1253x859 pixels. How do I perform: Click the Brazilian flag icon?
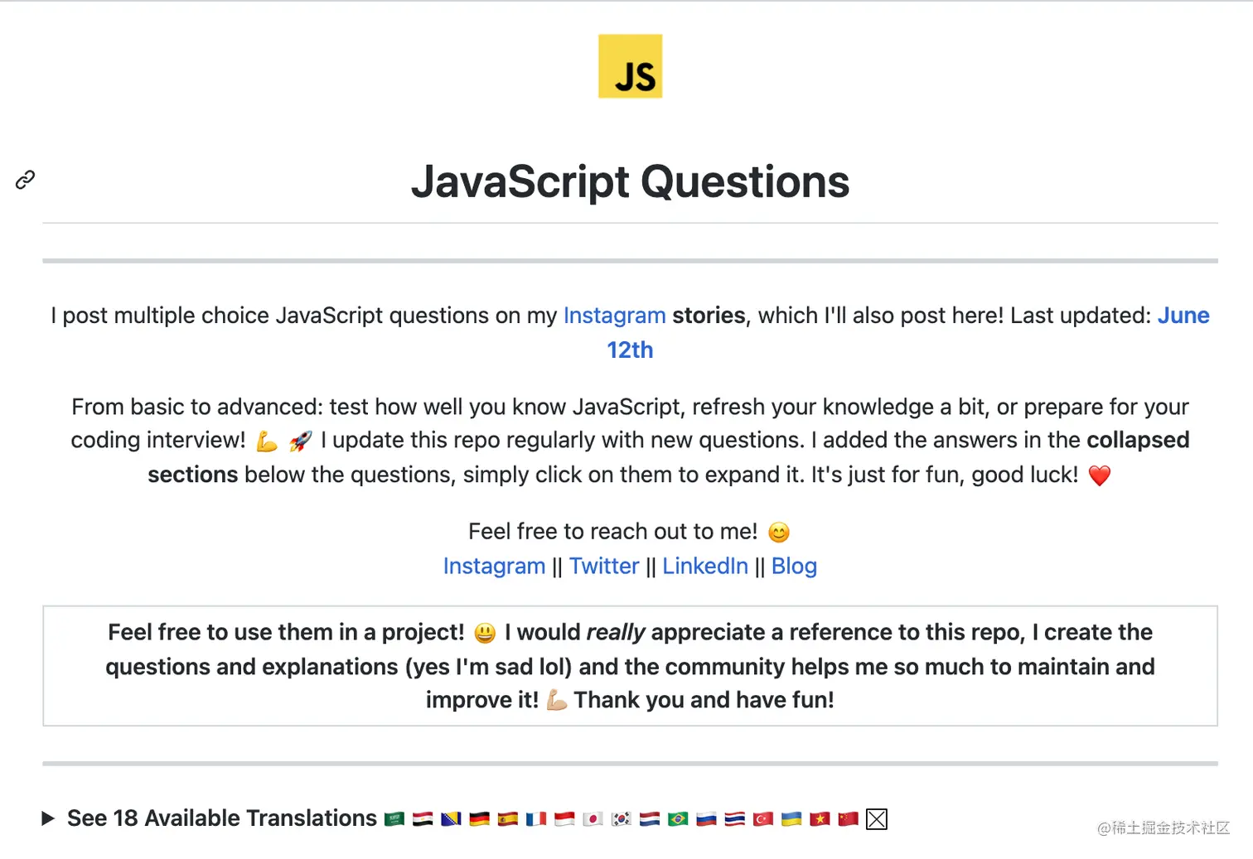click(678, 819)
